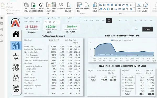Image resolution: width=157 pixels, height=98 pixels.
Task: Select the YTD period option
Action: pyautogui.click(x=120, y=20)
